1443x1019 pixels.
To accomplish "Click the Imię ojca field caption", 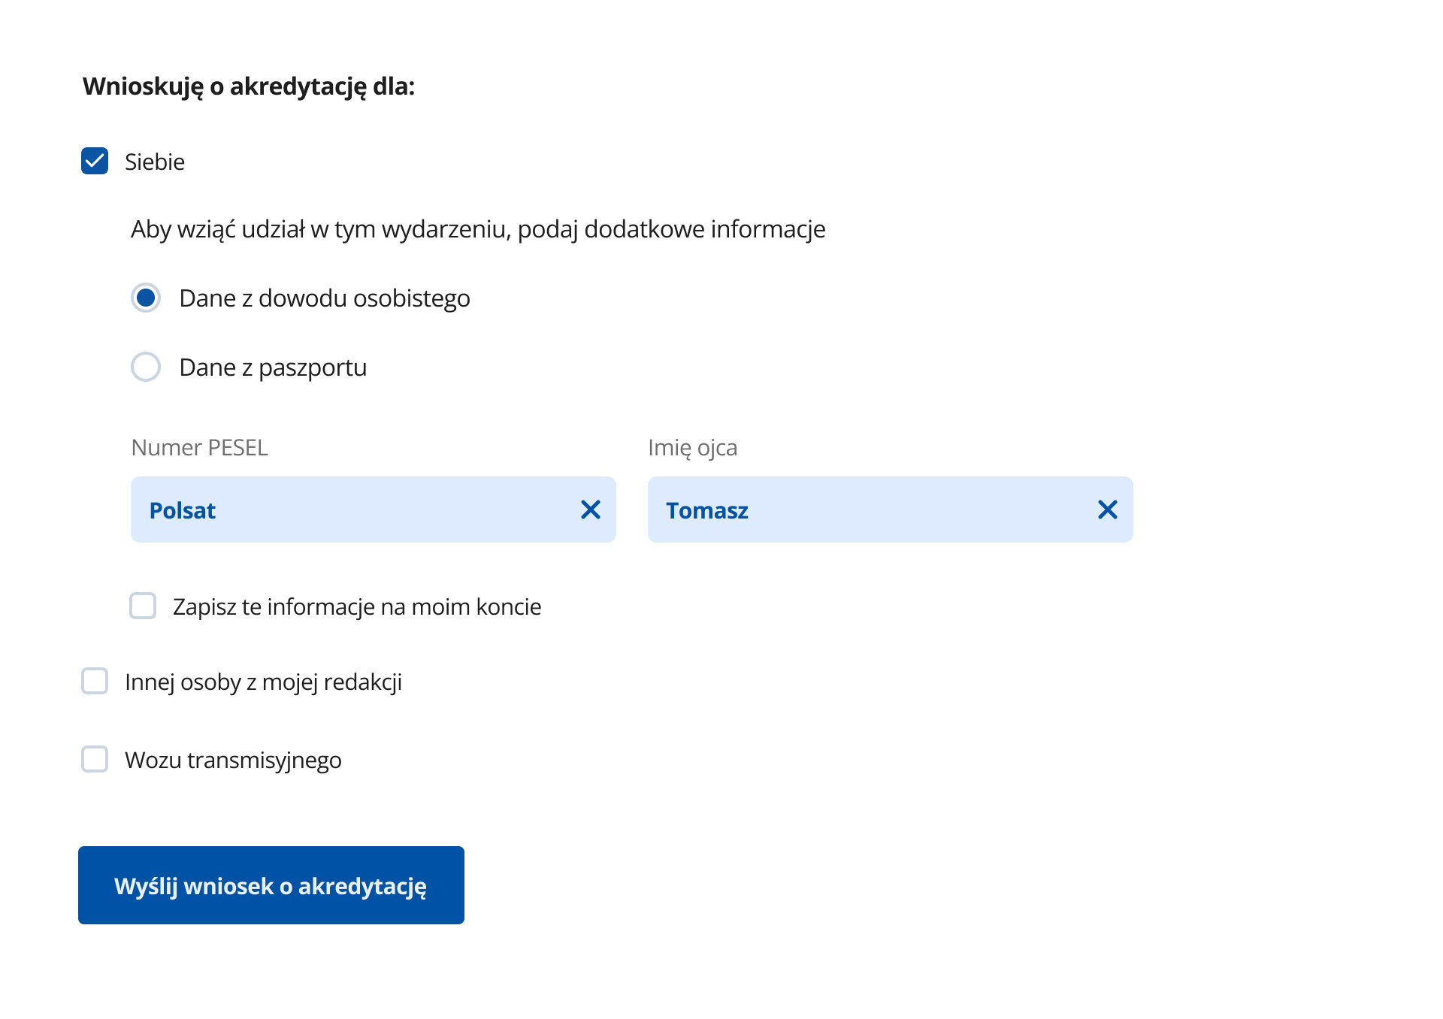I will tap(692, 448).
